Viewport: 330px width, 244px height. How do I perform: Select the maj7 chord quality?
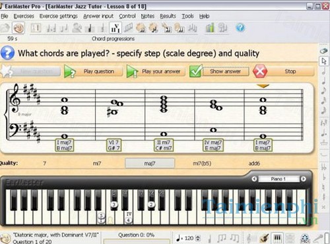click(x=150, y=164)
